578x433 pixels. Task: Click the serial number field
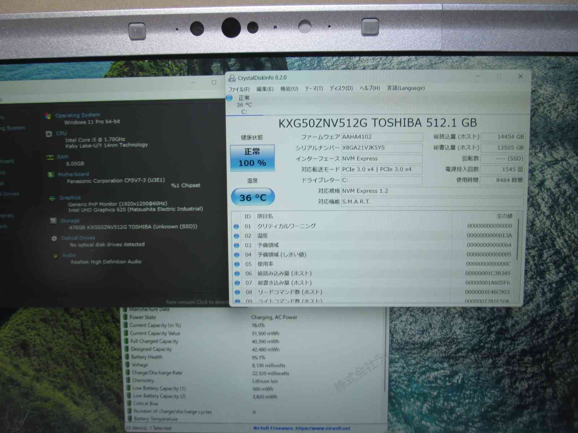(381, 148)
